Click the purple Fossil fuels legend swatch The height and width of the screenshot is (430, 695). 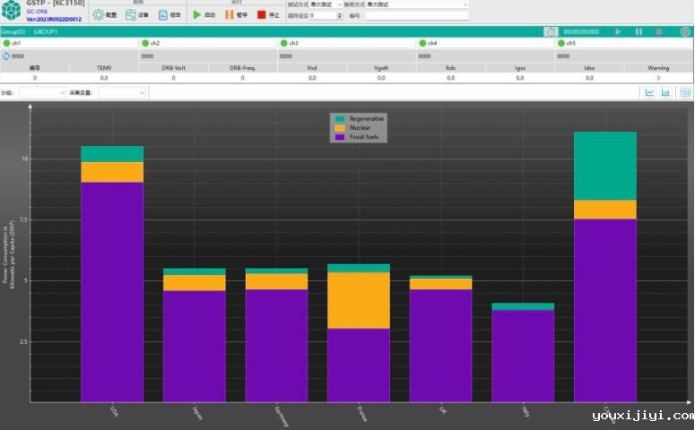pyautogui.click(x=340, y=137)
